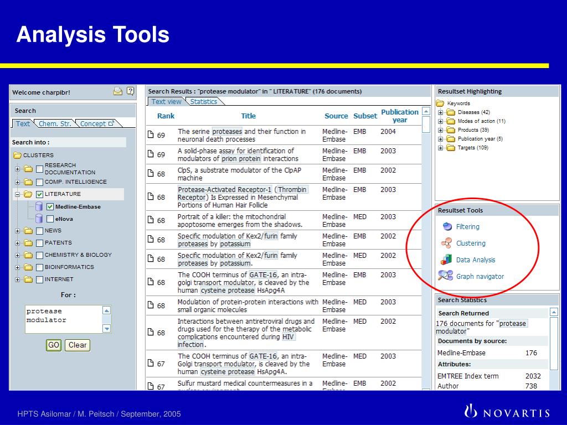
Task: Click the Clustering tool icon
Action: pyautogui.click(x=447, y=243)
